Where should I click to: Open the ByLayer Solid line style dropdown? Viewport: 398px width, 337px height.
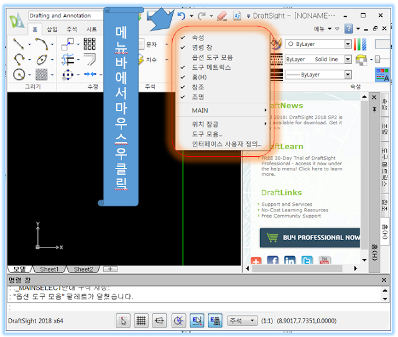348,59
